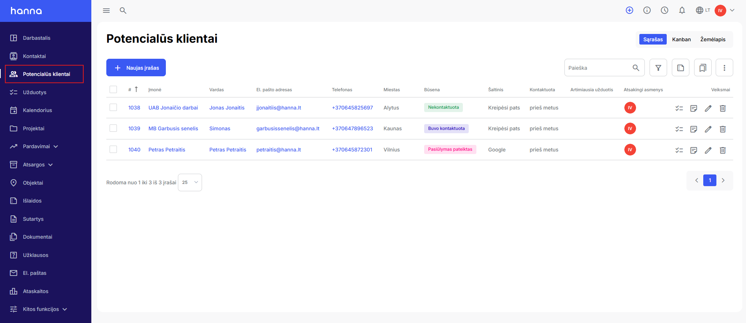Viewport: 746px width, 323px height.
Task: Switch to the Sąrašas view tab
Action: [x=653, y=39]
